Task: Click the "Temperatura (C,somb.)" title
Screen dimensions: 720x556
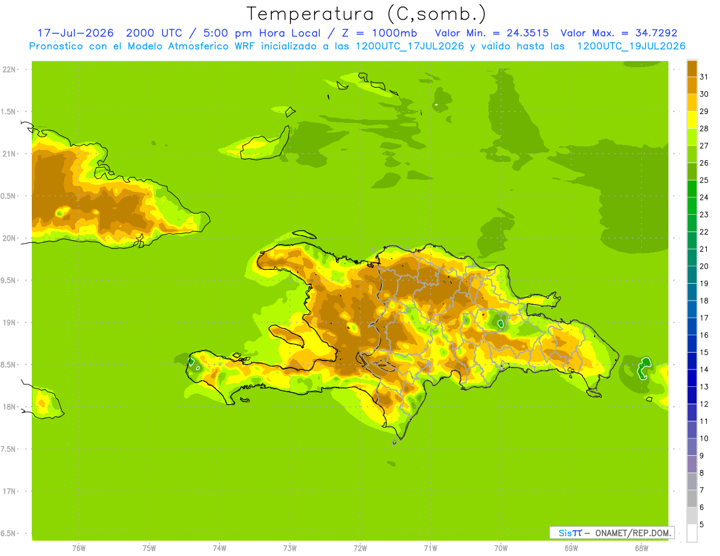Action: pos(366,14)
